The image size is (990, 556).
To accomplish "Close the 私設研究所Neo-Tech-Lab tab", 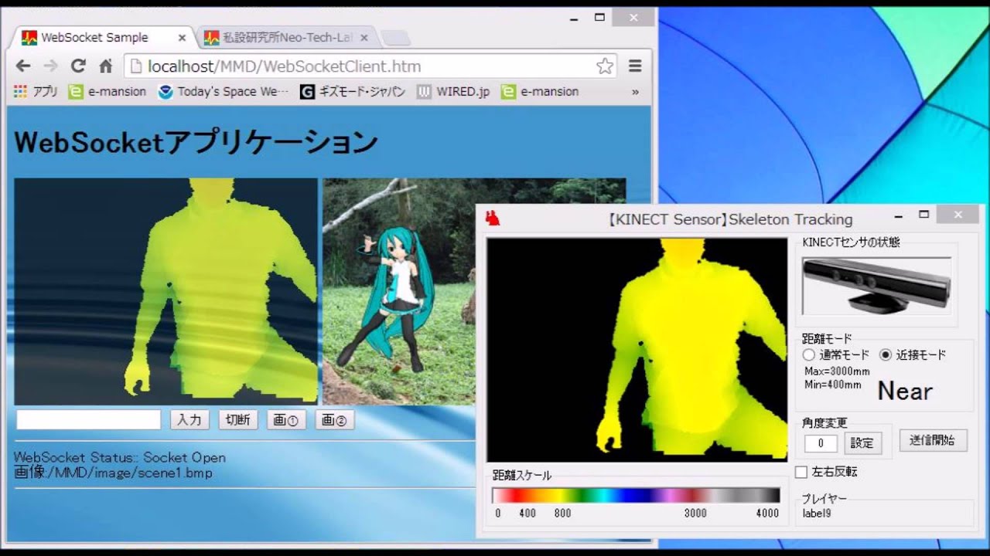I will coord(364,37).
